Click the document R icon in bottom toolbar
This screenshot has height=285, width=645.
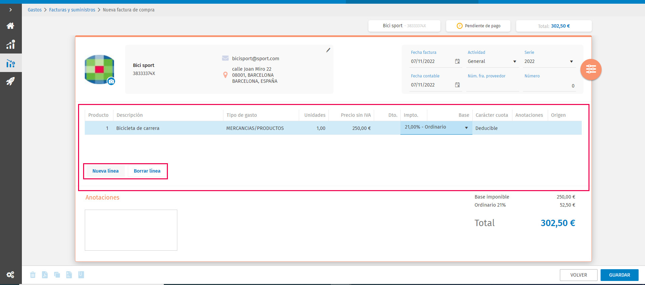[x=69, y=275]
